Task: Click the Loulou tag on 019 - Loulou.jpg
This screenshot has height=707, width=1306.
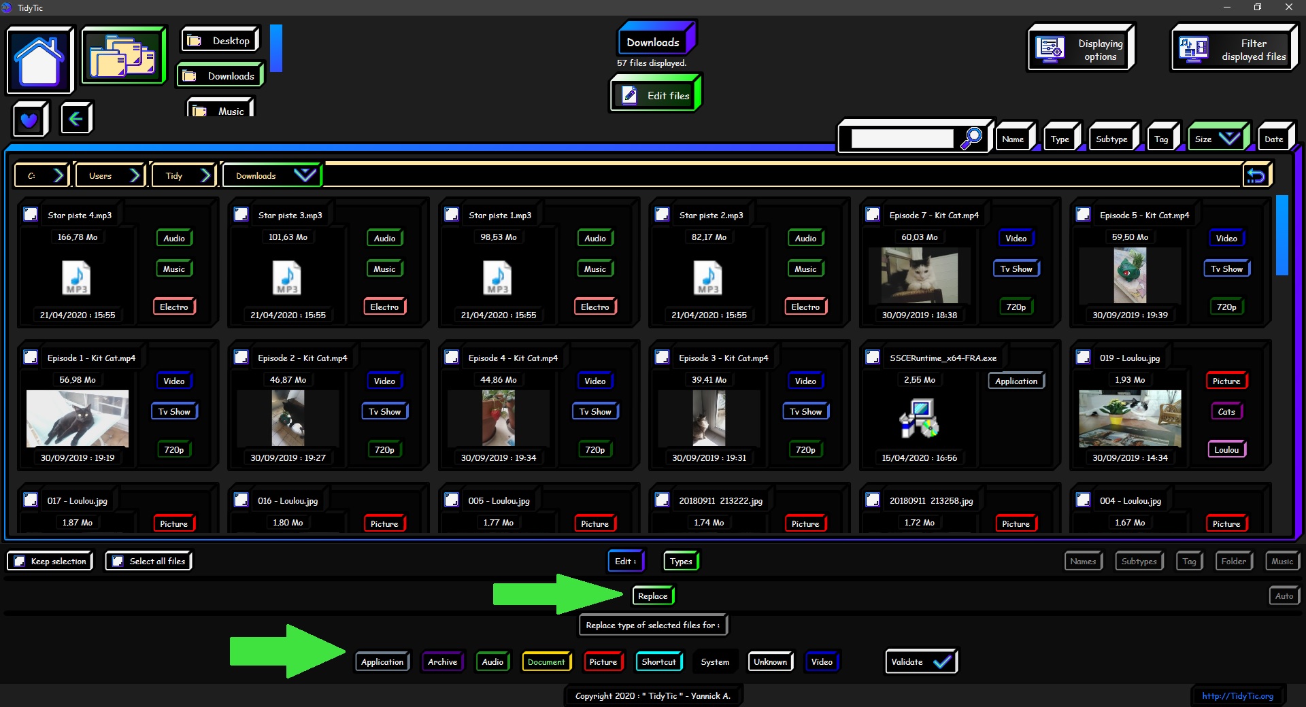Action: click(x=1226, y=450)
